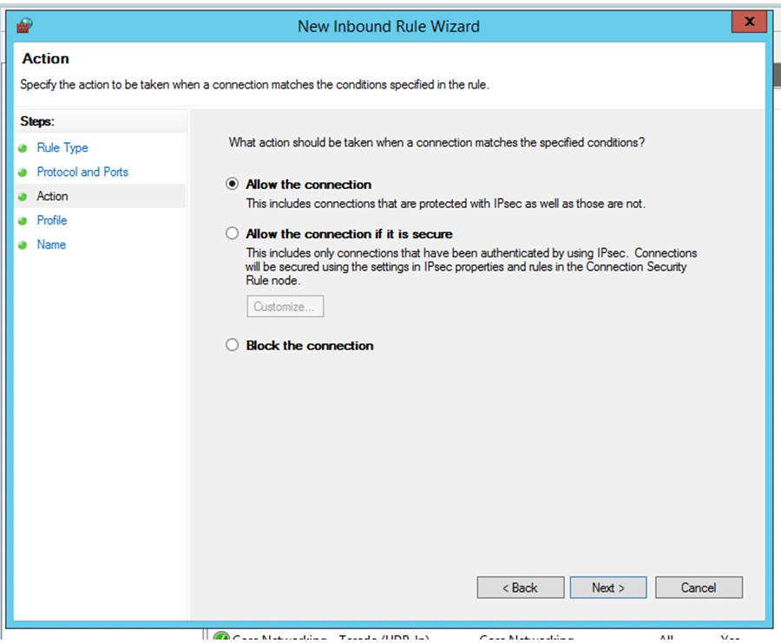Close the New Inbound Rule Wizard
The height and width of the screenshot is (643, 781).
coord(749,23)
